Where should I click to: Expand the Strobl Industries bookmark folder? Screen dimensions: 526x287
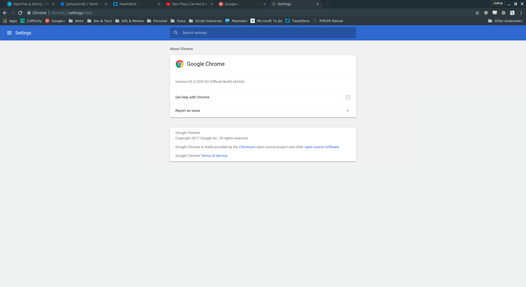click(205, 21)
